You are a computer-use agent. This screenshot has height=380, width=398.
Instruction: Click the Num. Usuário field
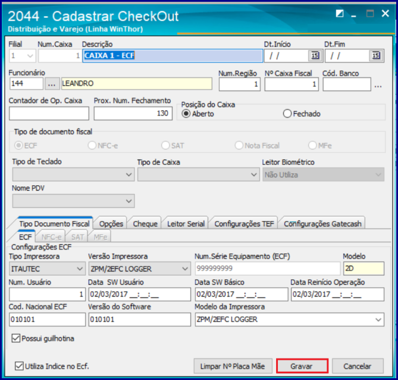coord(47,294)
